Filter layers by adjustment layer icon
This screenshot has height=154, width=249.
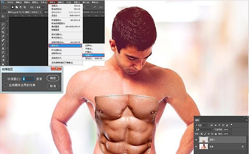click(x=216, y=125)
